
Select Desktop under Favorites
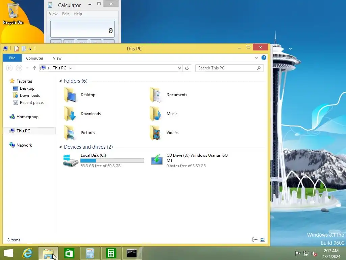(27, 88)
